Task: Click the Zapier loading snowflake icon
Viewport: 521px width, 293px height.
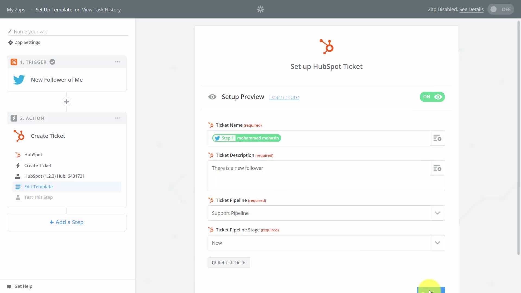Action: point(260,9)
